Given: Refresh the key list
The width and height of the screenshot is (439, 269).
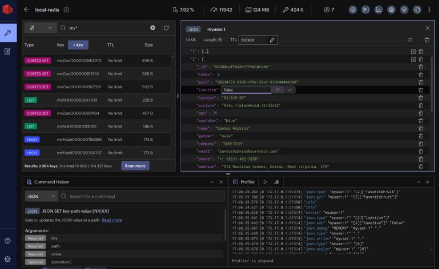Looking at the screenshot, I should (166, 28).
